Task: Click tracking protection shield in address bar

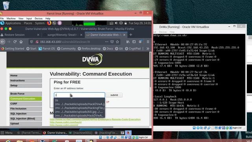Action: 31,42
